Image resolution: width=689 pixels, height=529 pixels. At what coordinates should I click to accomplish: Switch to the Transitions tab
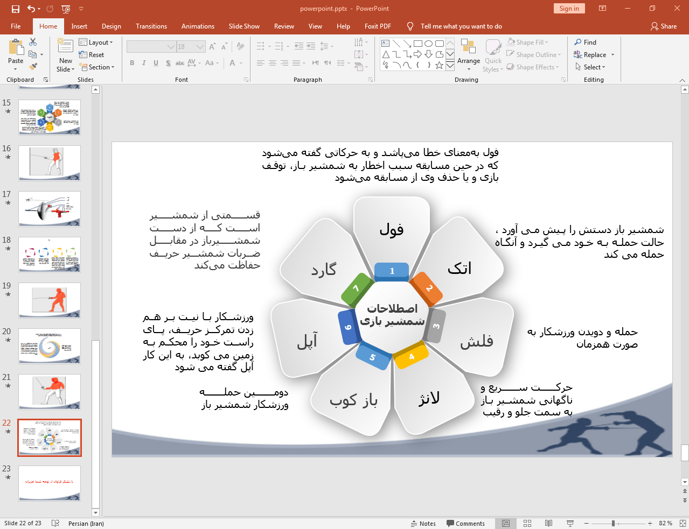pos(151,26)
